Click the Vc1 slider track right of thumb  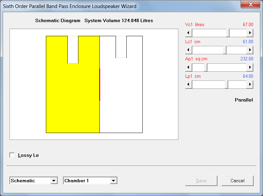point(238,33)
